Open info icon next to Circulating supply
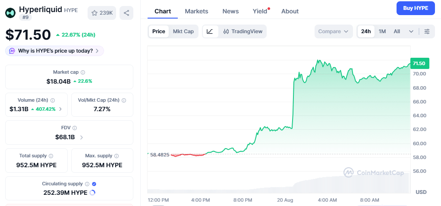 pos(87,184)
